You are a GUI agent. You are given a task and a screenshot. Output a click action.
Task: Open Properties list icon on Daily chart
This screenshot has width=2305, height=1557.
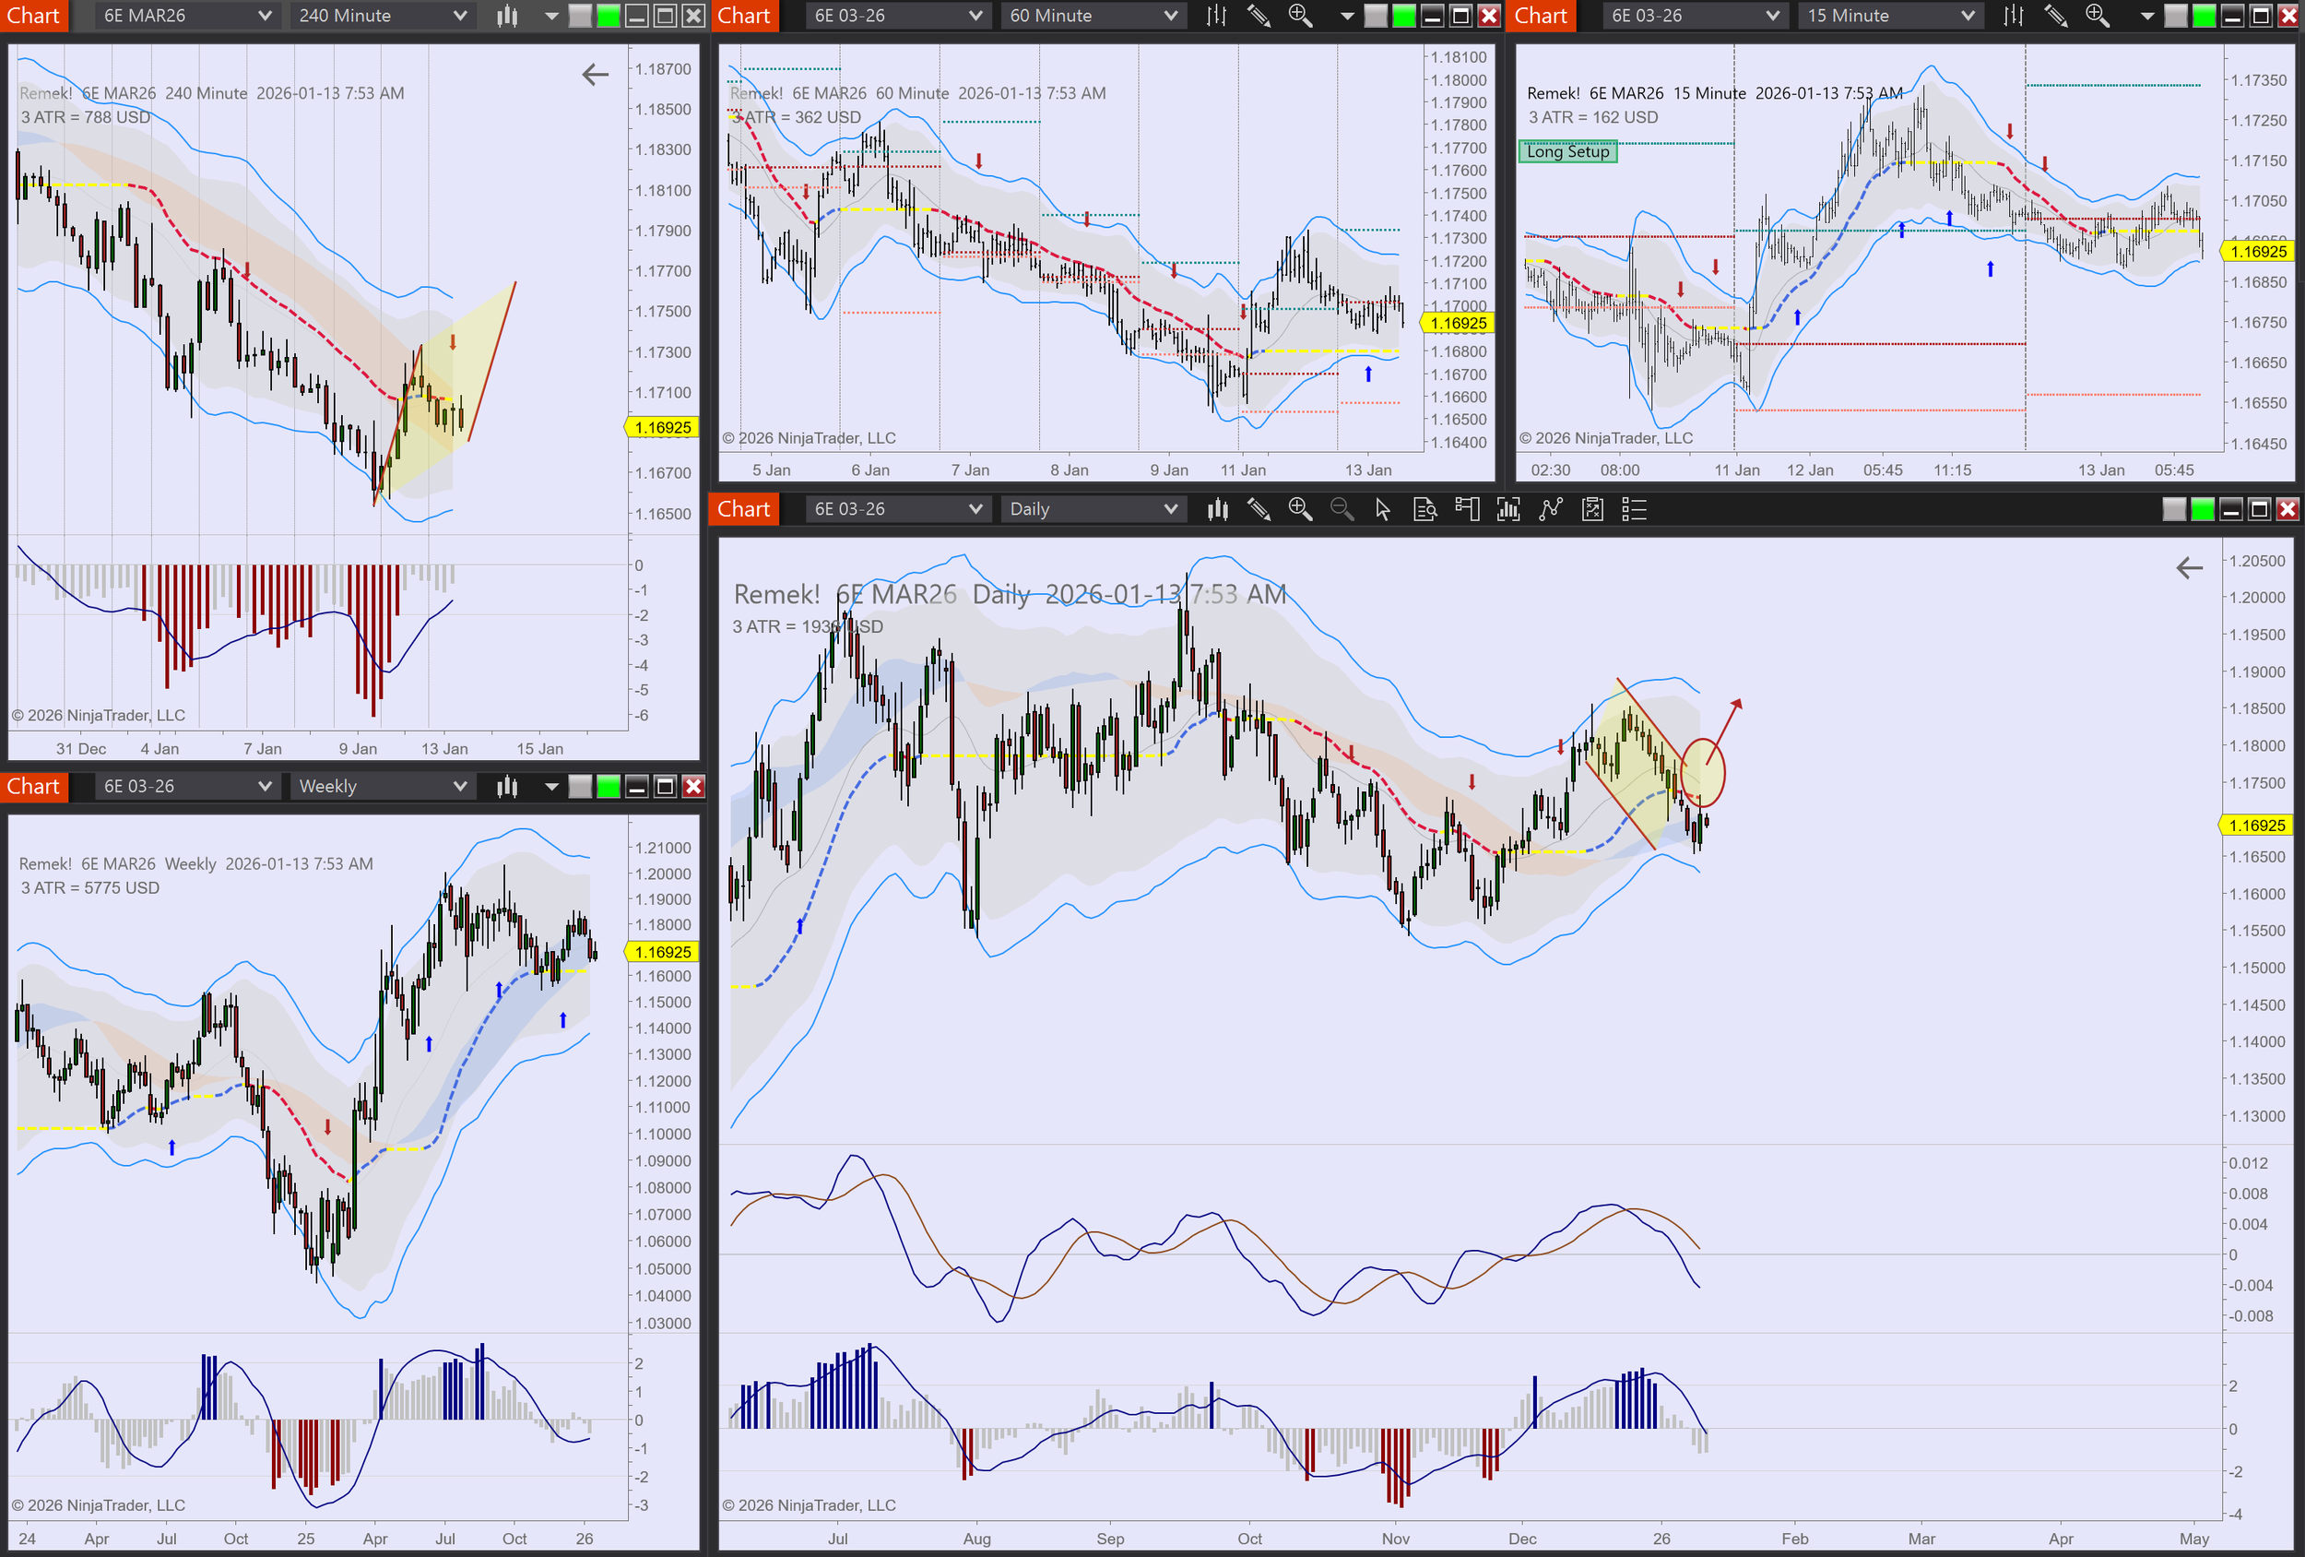click(x=1634, y=509)
